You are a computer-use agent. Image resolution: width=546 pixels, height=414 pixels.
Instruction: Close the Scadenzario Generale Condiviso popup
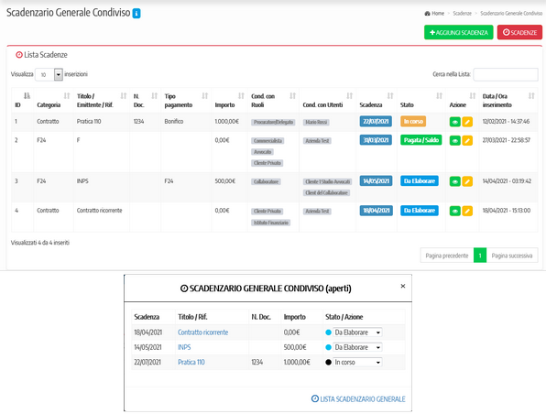(x=403, y=286)
